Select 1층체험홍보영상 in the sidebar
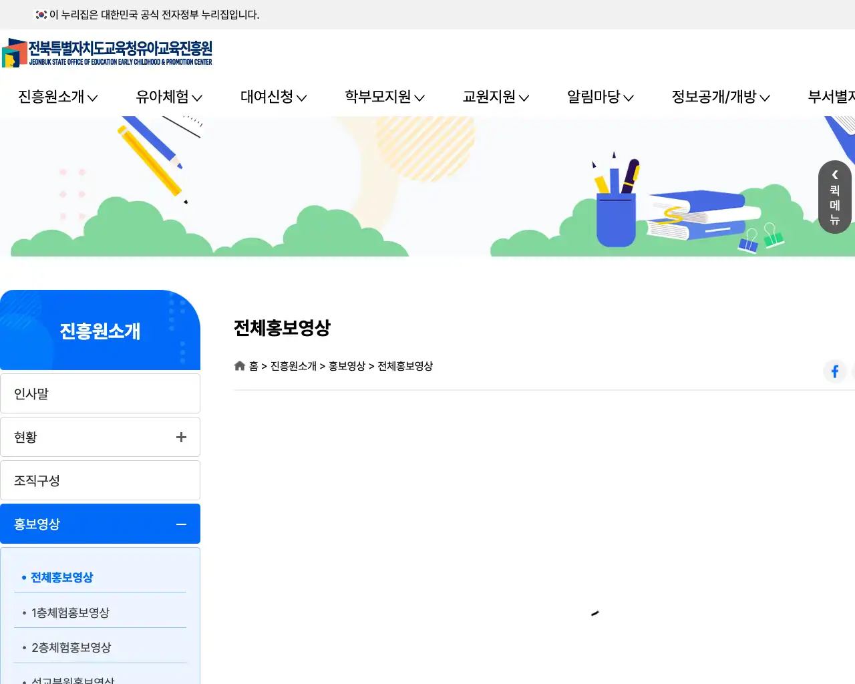The width and height of the screenshot is (855, 684). tap(70, 613)
